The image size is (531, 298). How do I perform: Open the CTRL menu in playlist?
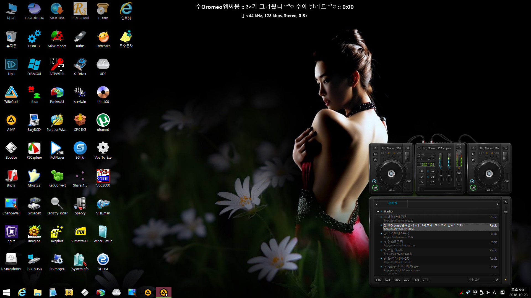[425, 280]
